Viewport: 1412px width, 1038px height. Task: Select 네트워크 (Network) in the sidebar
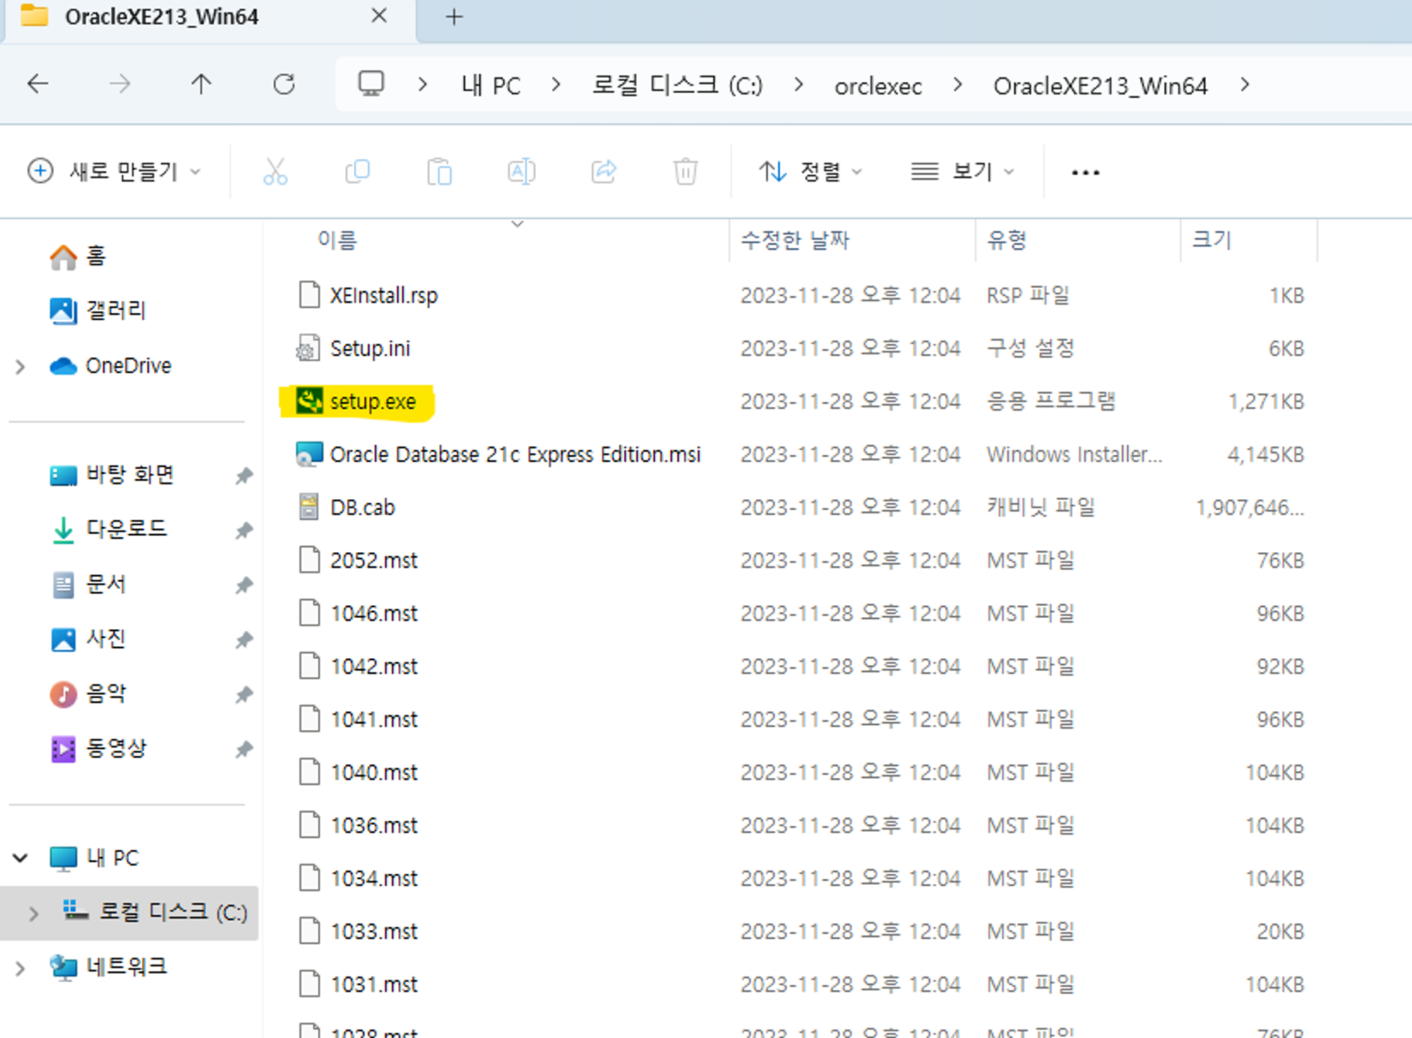coord(109,967)
